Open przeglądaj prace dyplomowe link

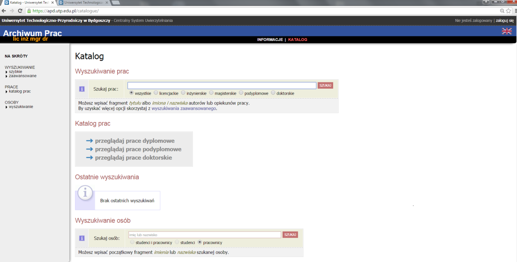pyautogui.click(x=135, y=141)
